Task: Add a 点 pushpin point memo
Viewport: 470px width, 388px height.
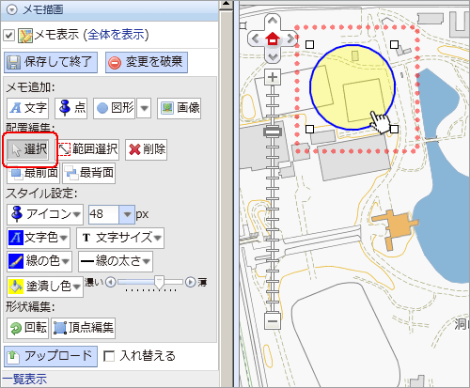Action: pos(70,108)
